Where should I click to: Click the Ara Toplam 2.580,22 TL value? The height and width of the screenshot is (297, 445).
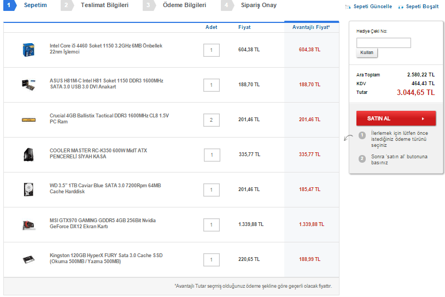point(421,75)
